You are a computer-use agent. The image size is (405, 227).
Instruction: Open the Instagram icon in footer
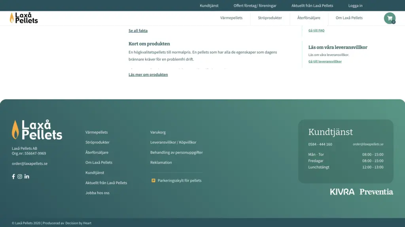pyautogui.click(x=20, y=177)
